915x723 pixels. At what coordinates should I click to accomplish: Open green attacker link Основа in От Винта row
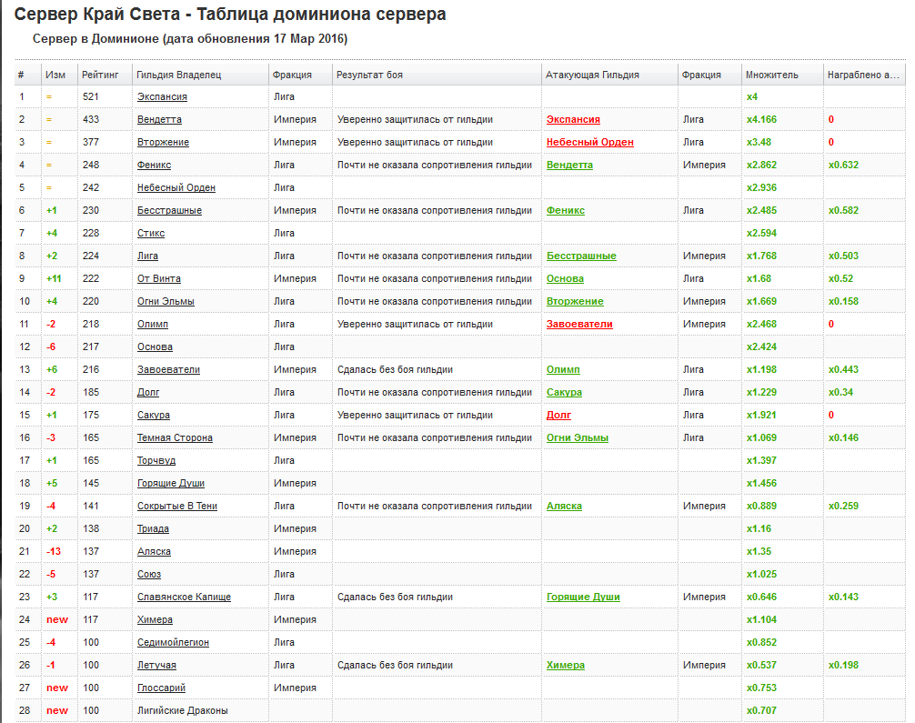(565, 279)
